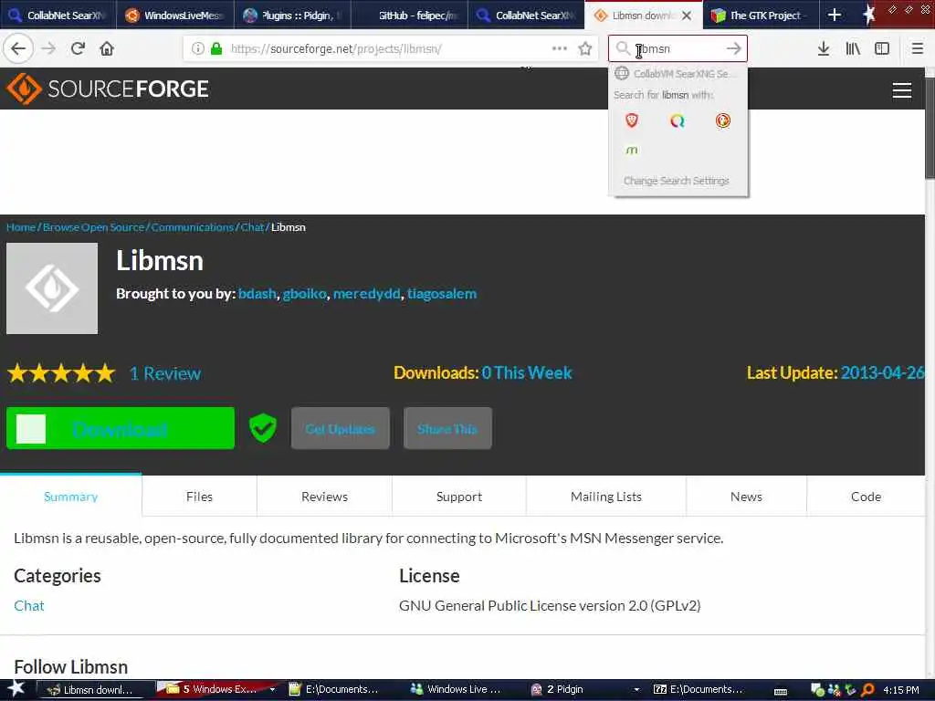Open the gboiko author link
The image size is (935, 701).
click(305, 293)
